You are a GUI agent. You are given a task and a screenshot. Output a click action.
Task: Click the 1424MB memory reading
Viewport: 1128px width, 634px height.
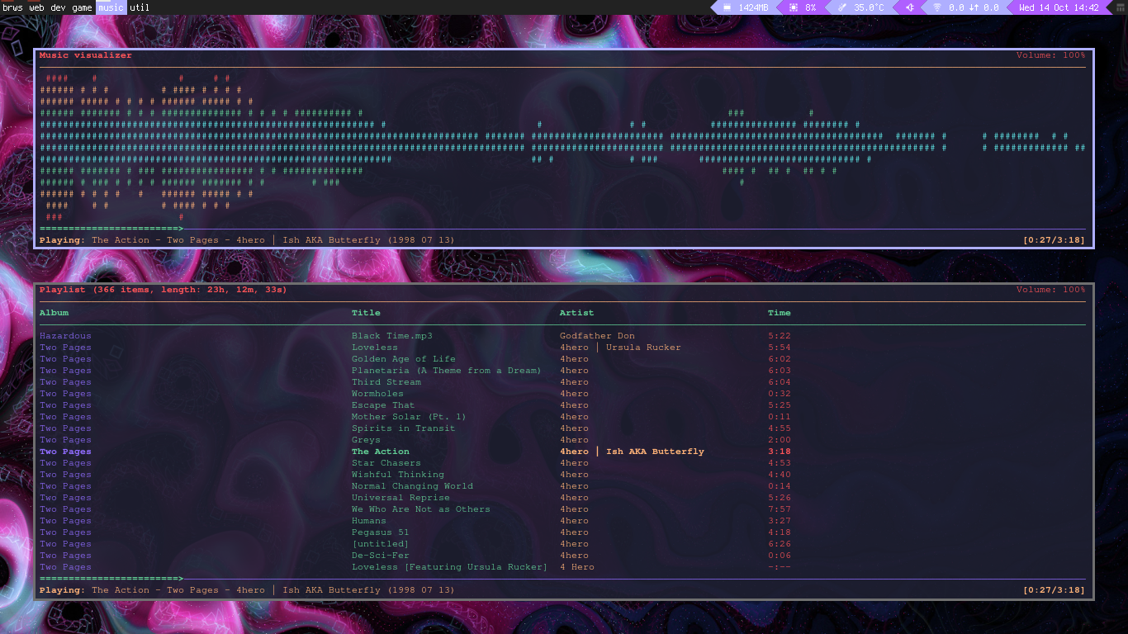753,7
